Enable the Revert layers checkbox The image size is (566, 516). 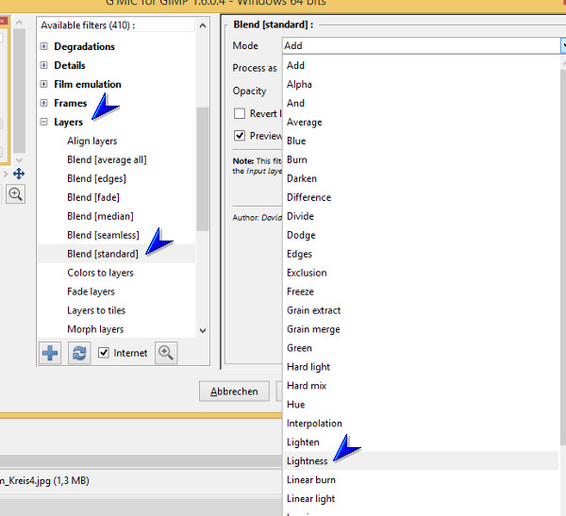point(240,113)
